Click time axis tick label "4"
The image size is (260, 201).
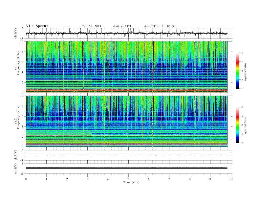click(x=108, y=179)
